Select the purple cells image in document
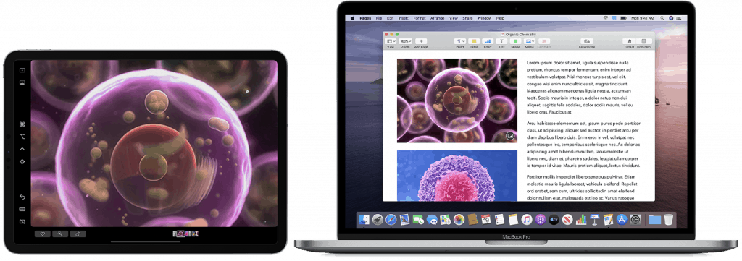This screenshot has width=742, height=261. tap(457, 100)
